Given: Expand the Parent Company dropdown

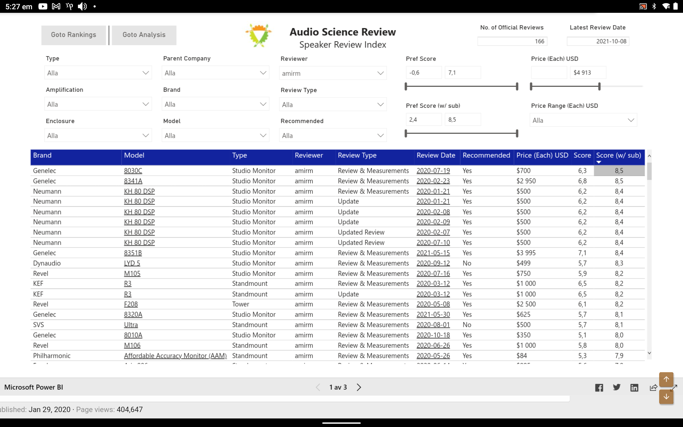Looking at the screenshot, I should pos(216,73).
